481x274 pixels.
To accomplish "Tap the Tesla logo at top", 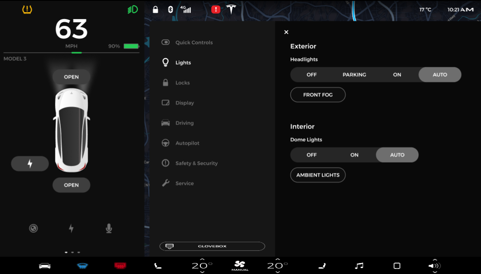I will (x=231, y=9).
